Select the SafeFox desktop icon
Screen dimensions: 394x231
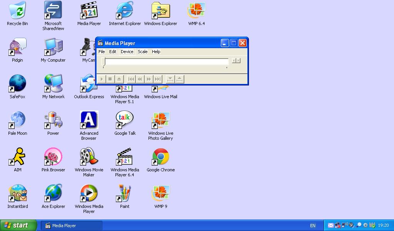point(17,87)
